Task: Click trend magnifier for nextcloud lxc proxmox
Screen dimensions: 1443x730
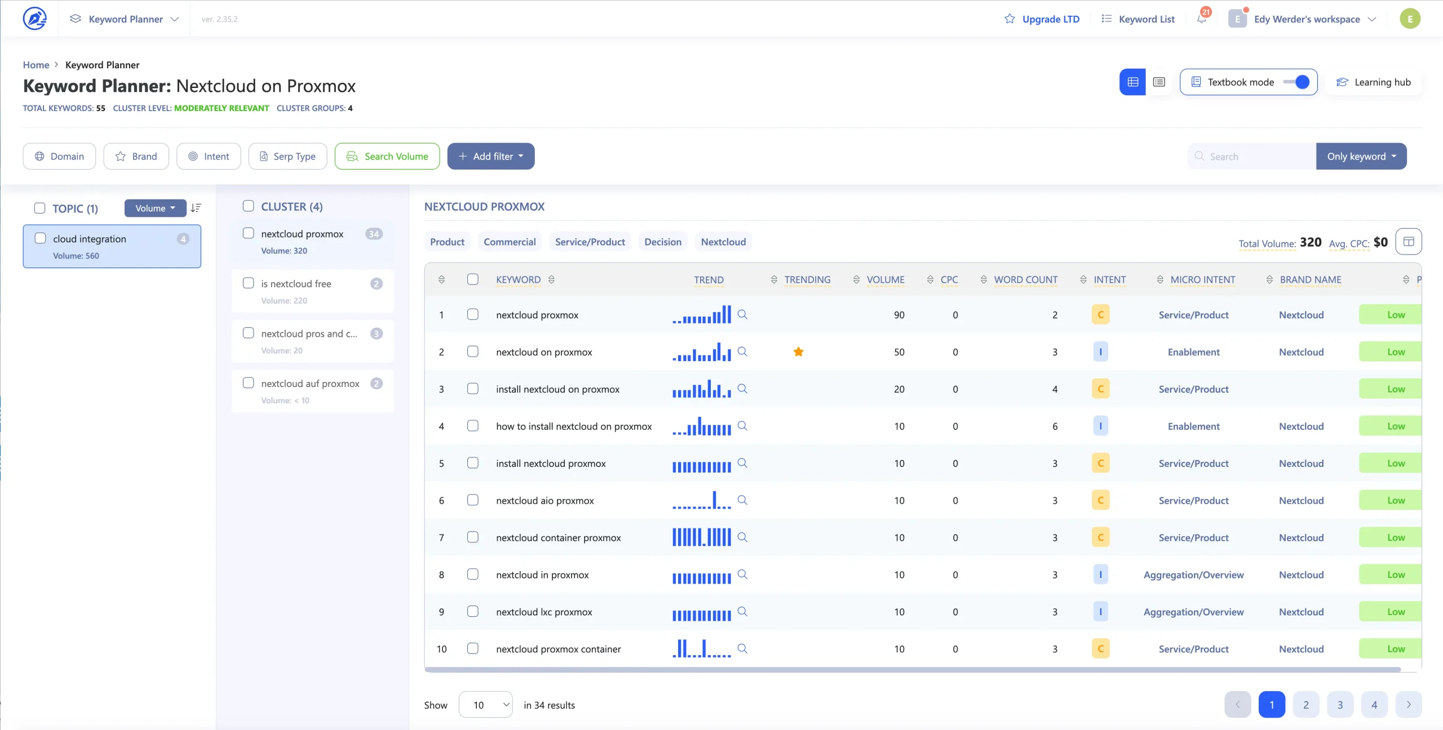Action: pos(742,612)
